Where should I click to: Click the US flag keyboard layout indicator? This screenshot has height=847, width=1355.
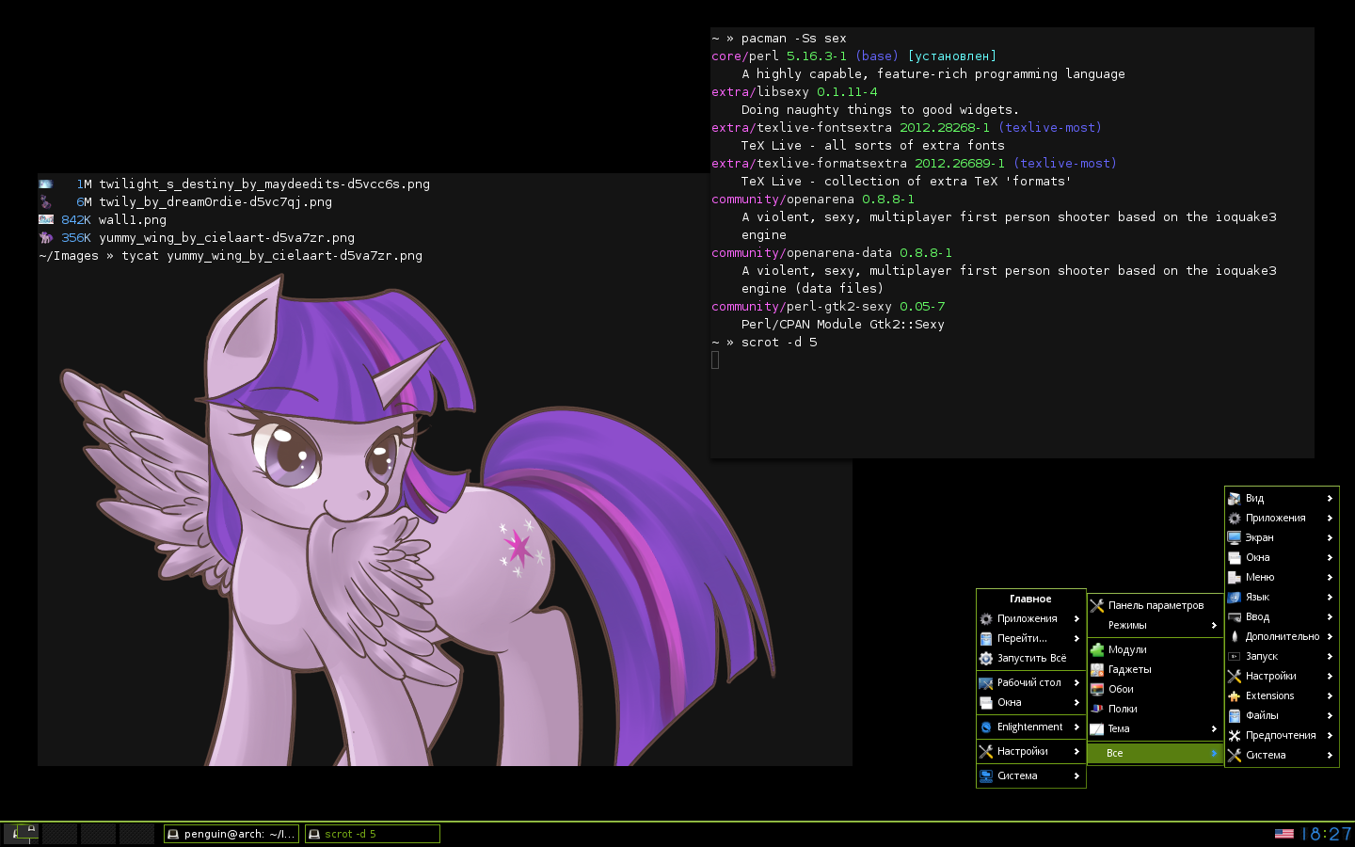1284,834
